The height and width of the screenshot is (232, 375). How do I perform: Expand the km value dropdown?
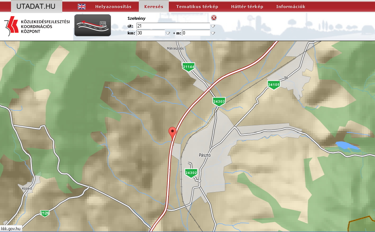point(168,33)
